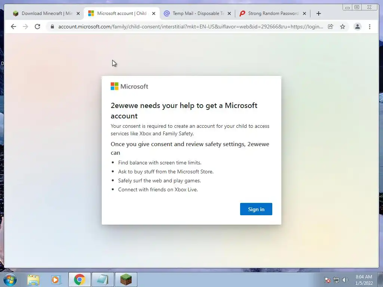Click the Microsoft logo in dialog
This screenshot has height=287, width=383.
pos(129,86)
